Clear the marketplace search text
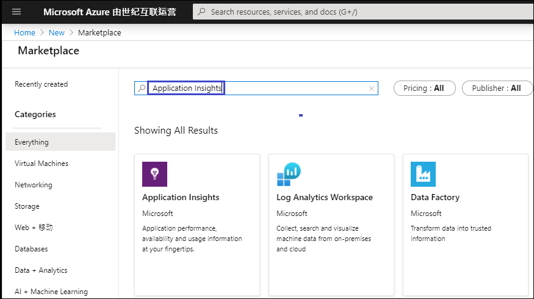Image resolution: width=534 pixels, height=299 pixels. pos(371,88)
